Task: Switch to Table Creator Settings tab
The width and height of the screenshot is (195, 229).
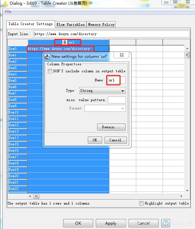Action: (31, 24)
